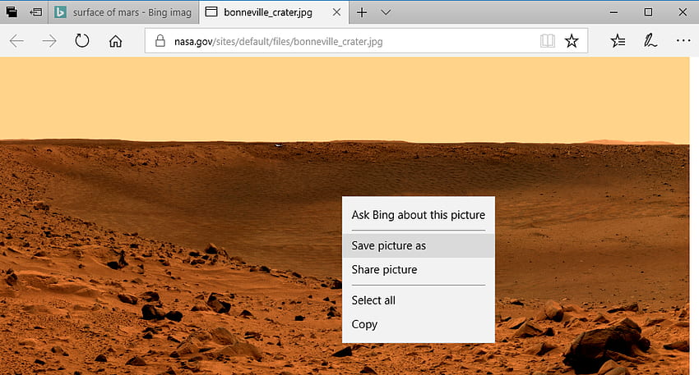Switch to the surface of mars Bing tab

pyautogui.click(x=123, y=12)
